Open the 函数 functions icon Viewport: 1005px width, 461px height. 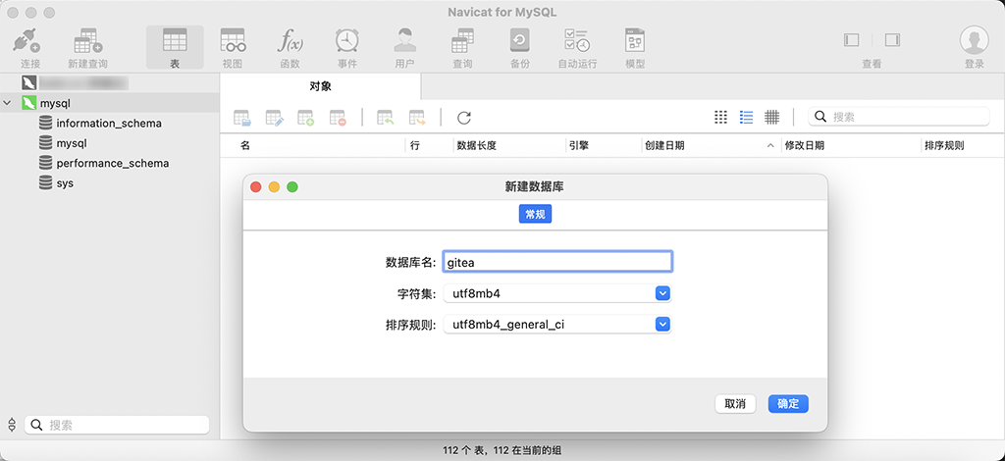click(290, 39)
